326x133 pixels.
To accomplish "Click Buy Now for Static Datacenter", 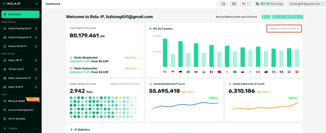I will coord(132,68).
